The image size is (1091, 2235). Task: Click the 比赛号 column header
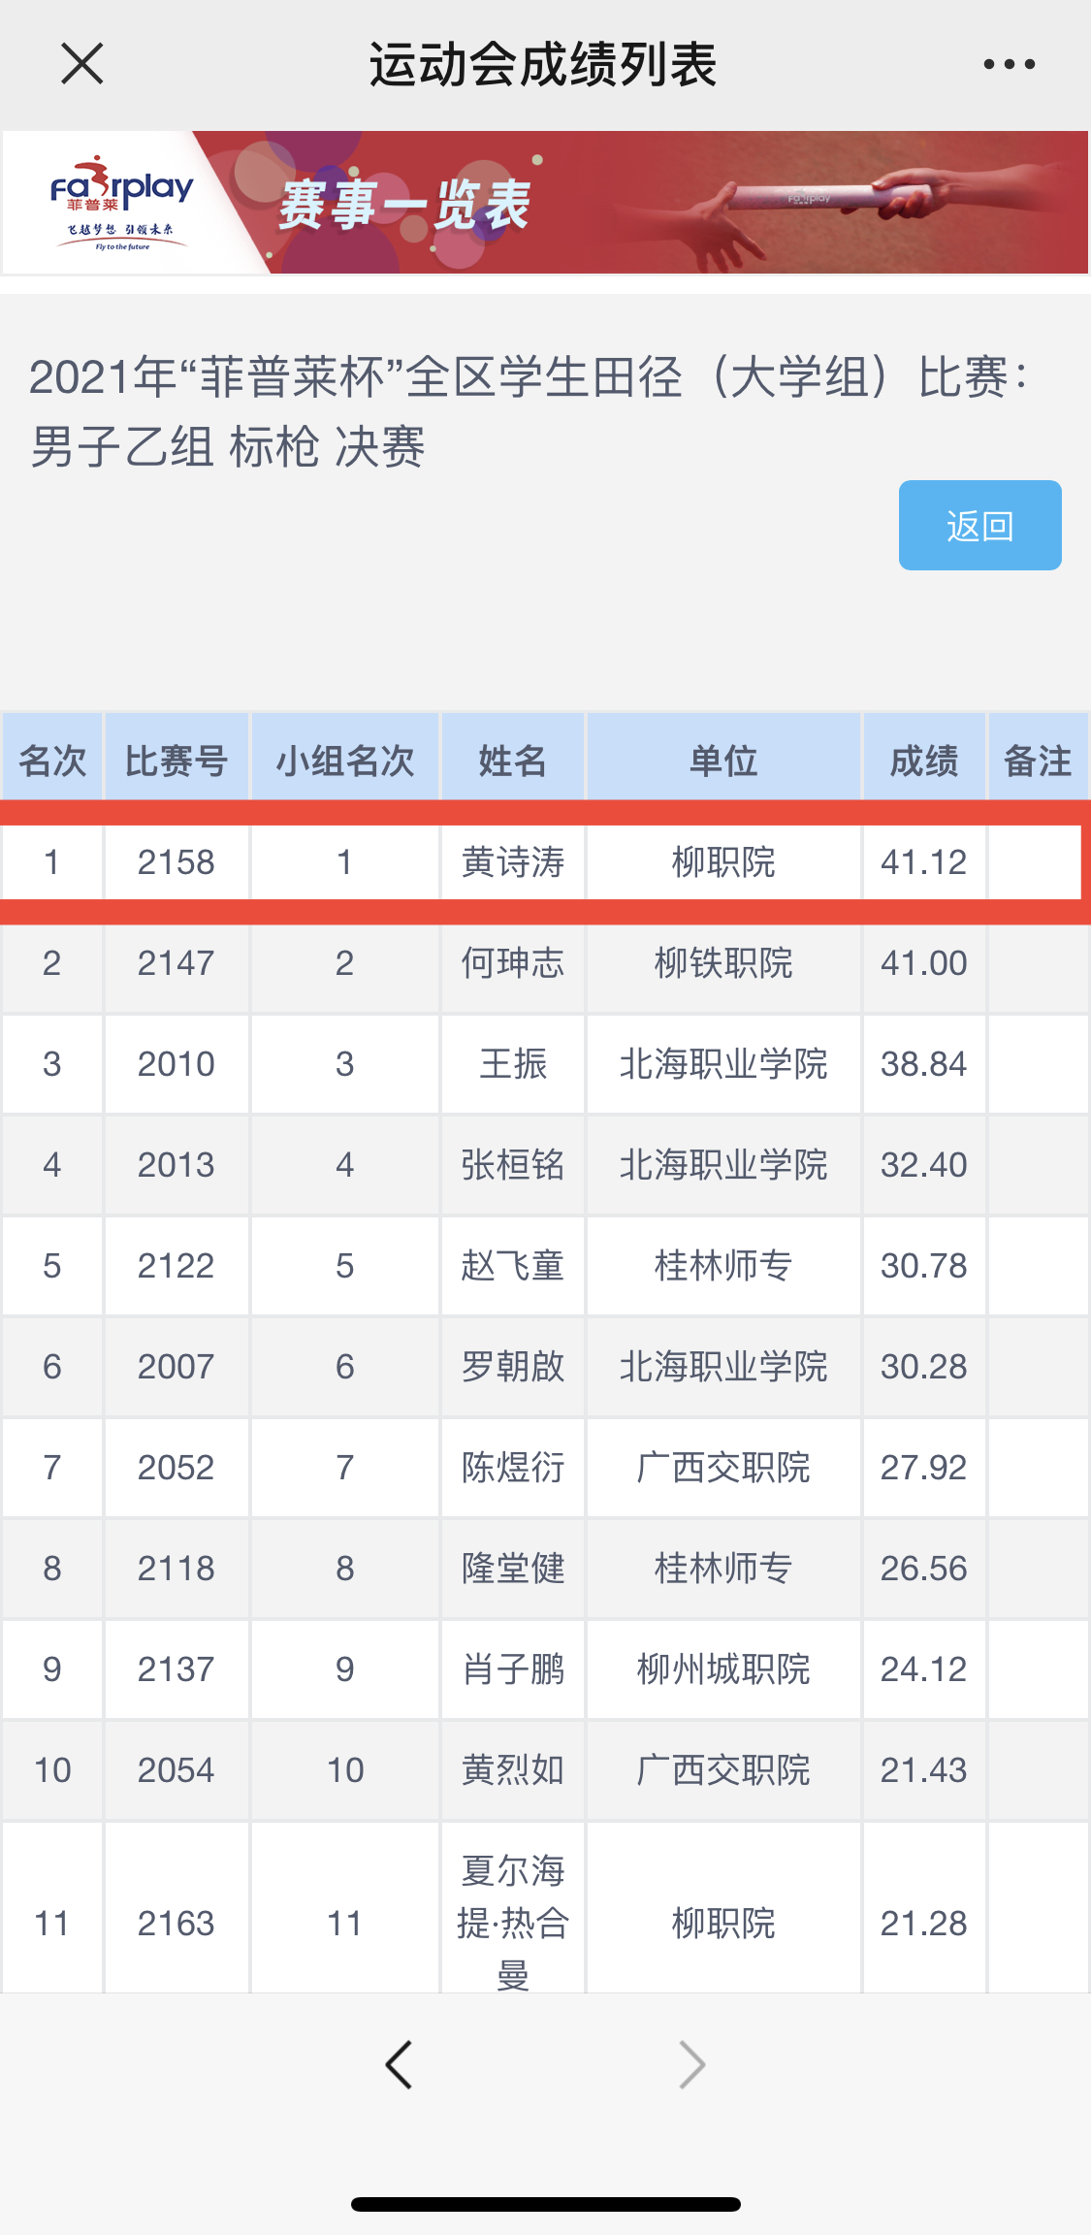(176, 761)
